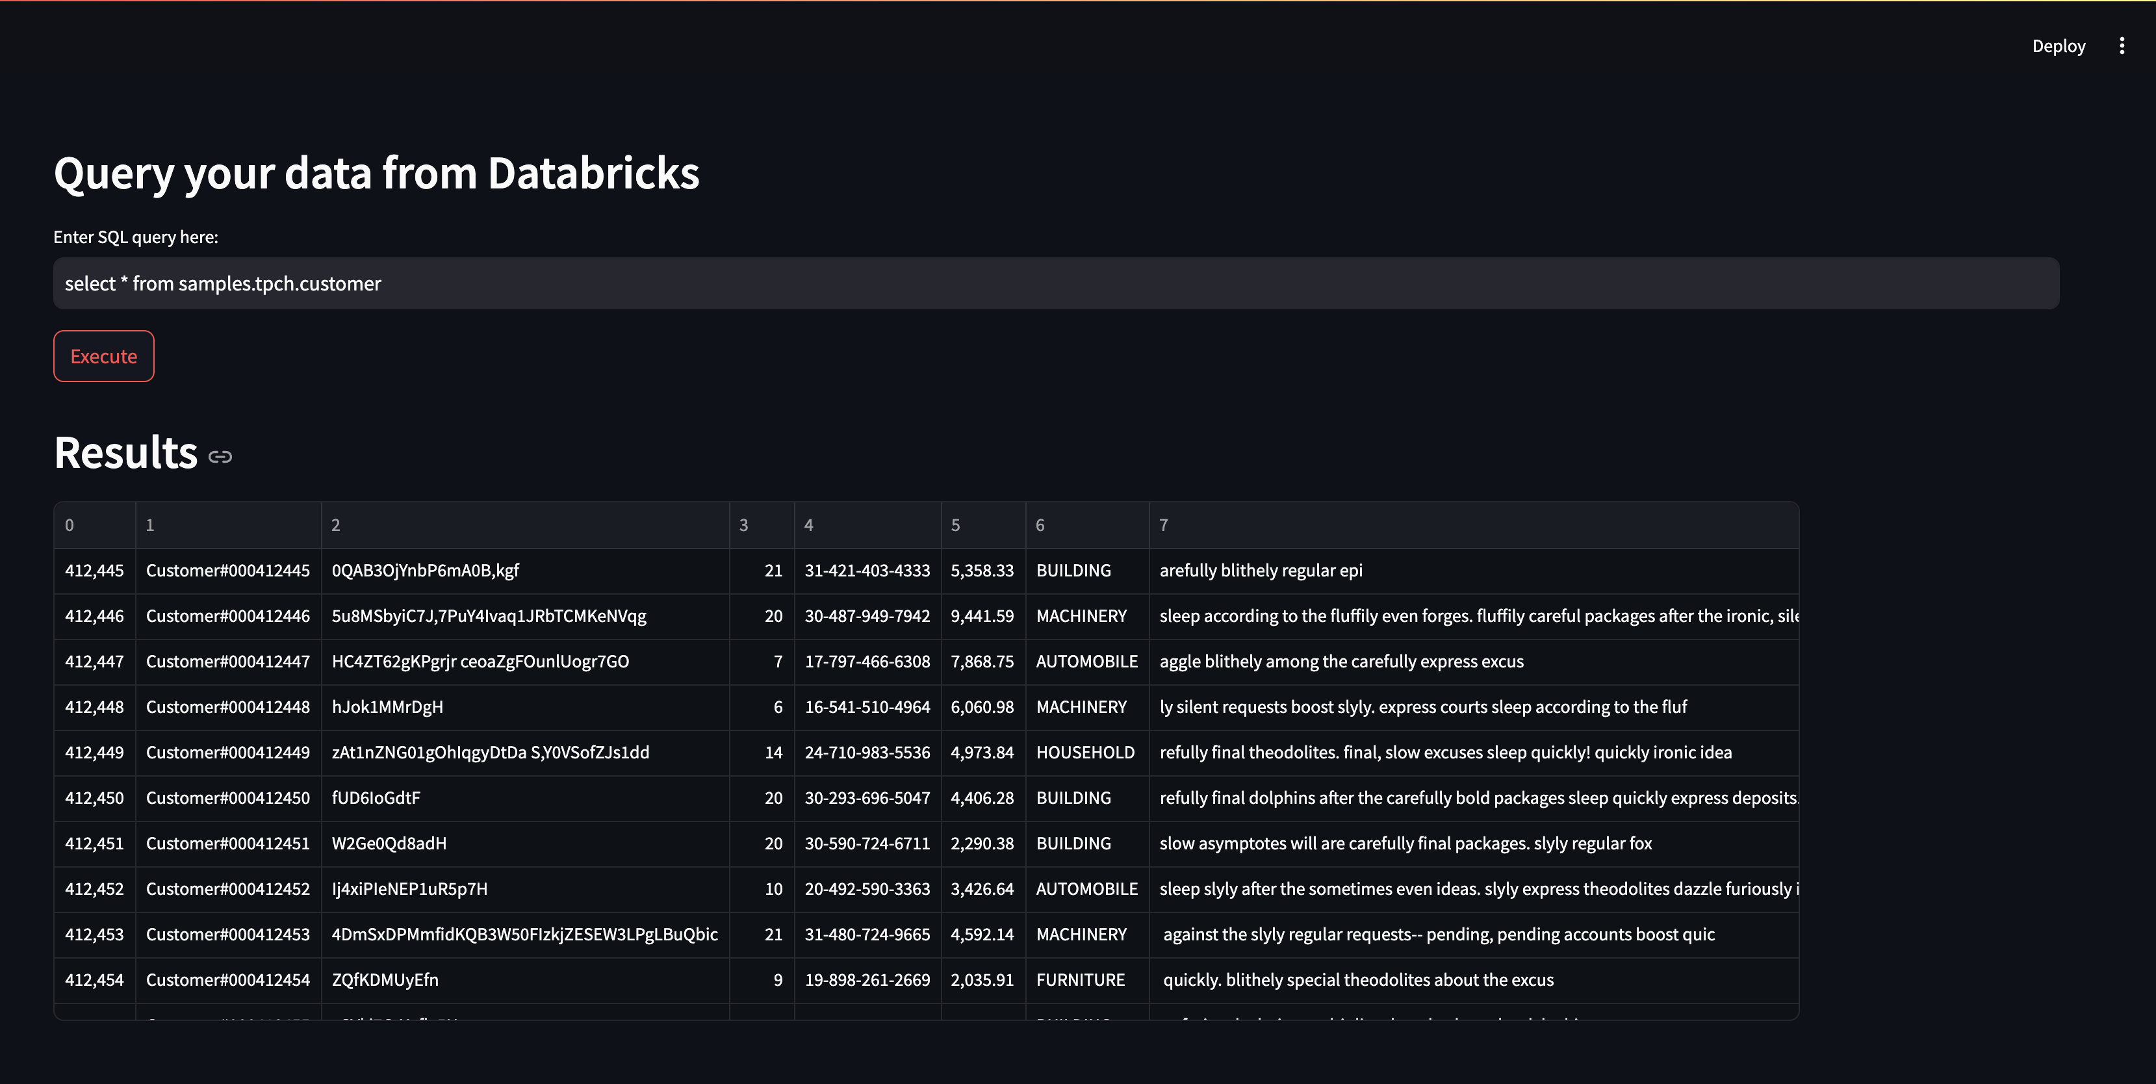Select phone cell 24-710-983-5536
This screenshot has height=1084, width=2156.
[868, 753]
